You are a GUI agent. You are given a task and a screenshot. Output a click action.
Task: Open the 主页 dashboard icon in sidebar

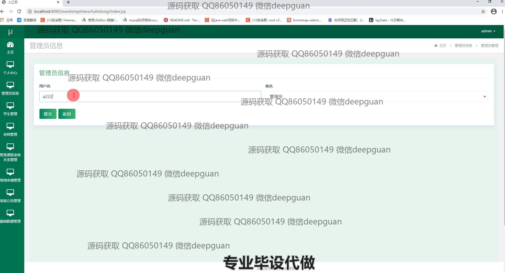[x=10, y=45]
